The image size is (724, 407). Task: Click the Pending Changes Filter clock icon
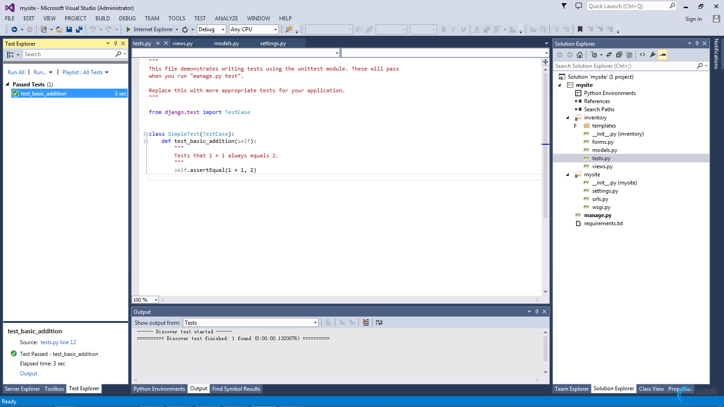594,55
